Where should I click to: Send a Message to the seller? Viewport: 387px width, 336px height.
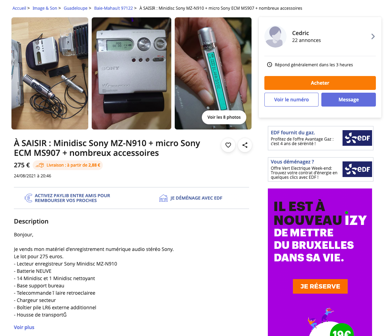[348, 100]
